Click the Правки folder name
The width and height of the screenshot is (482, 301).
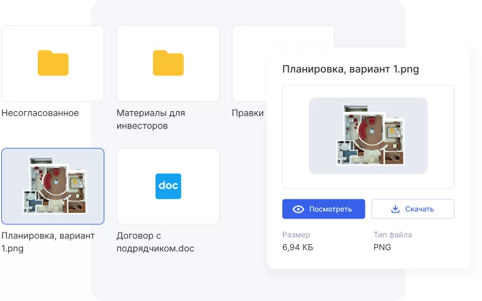[x=247, y=113]
